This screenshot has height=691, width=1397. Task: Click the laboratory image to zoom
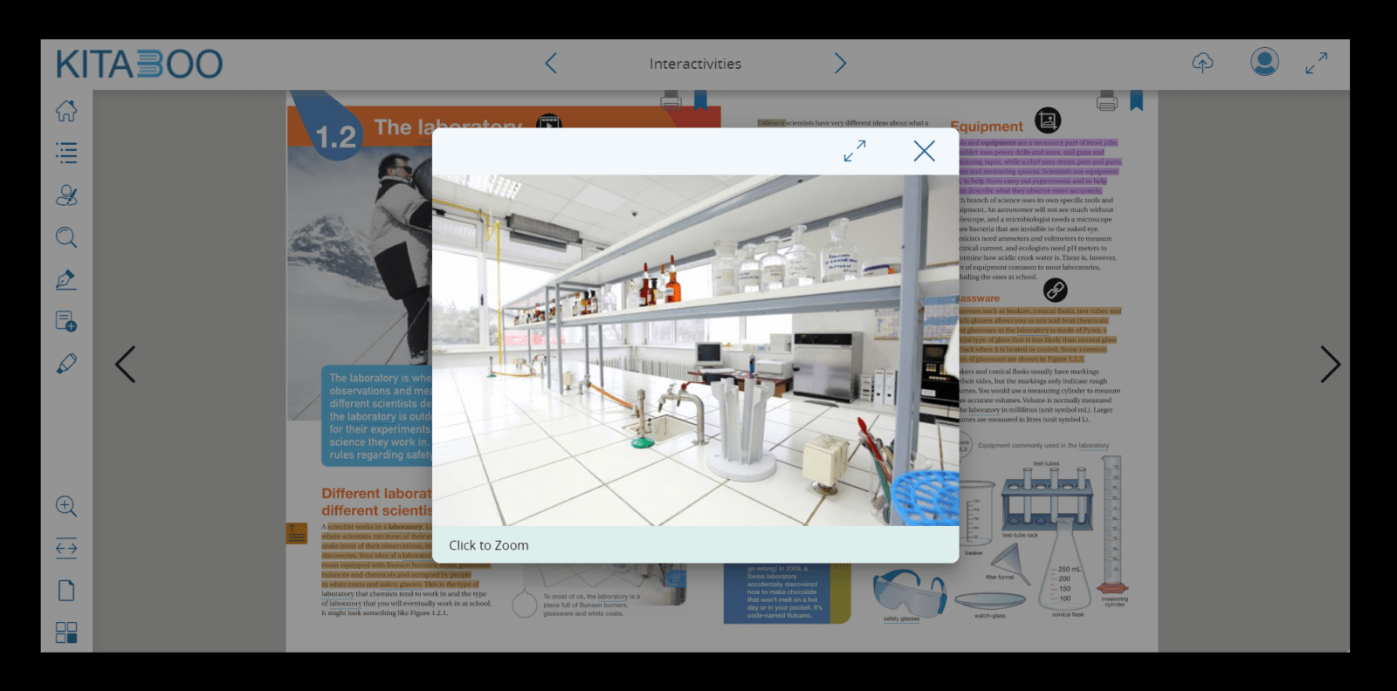(x=695, y=350)
